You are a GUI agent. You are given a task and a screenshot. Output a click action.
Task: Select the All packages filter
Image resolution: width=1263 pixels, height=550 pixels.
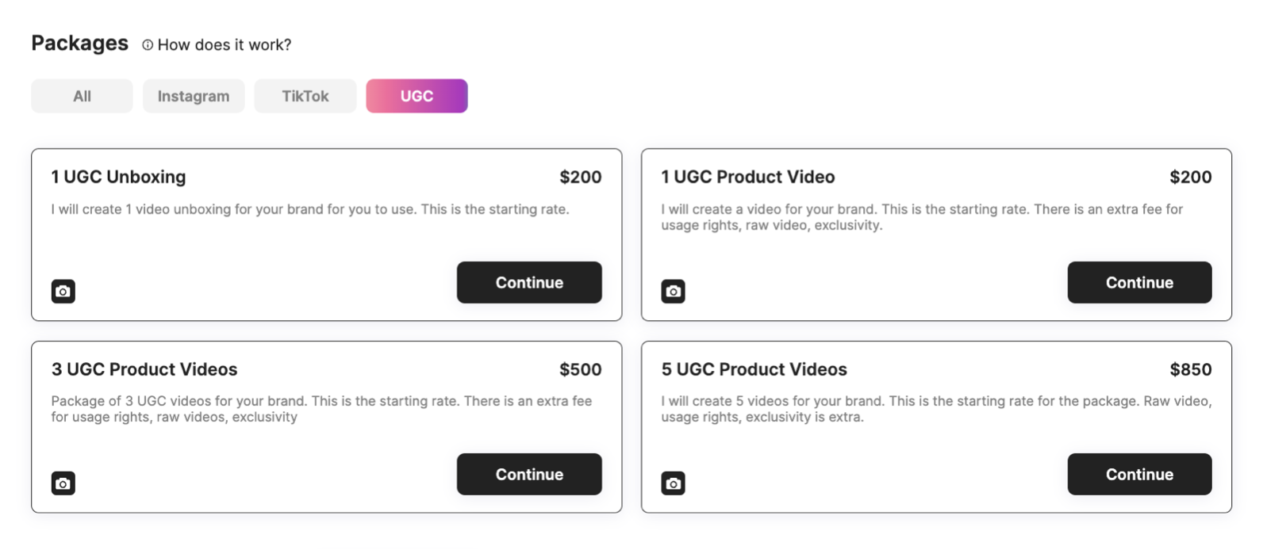[81, 95]
